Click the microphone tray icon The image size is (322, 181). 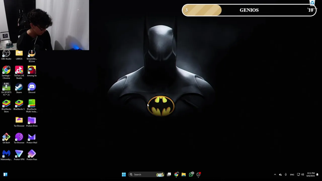coord(286,174)
